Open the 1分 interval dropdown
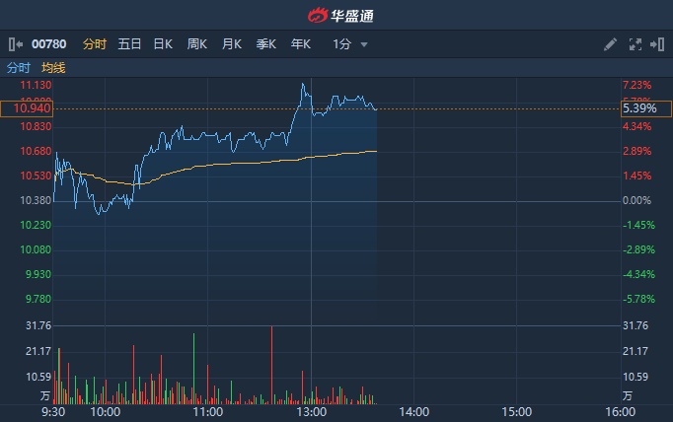 [350, 44]
